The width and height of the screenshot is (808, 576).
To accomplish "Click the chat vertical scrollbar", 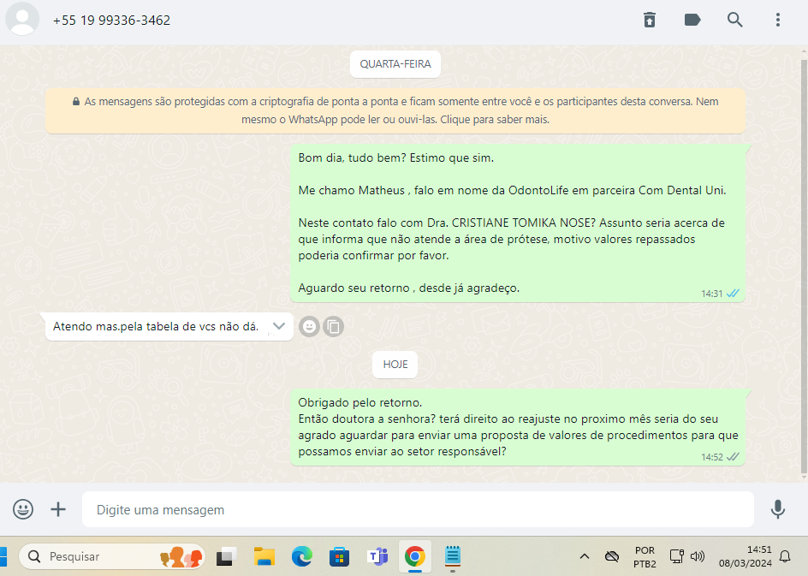I will (x=805, y=265).
